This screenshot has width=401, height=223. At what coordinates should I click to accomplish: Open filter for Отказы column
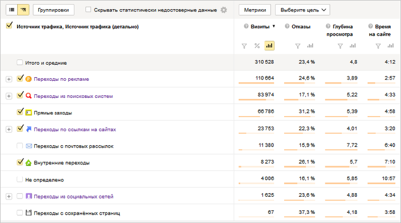298,46
